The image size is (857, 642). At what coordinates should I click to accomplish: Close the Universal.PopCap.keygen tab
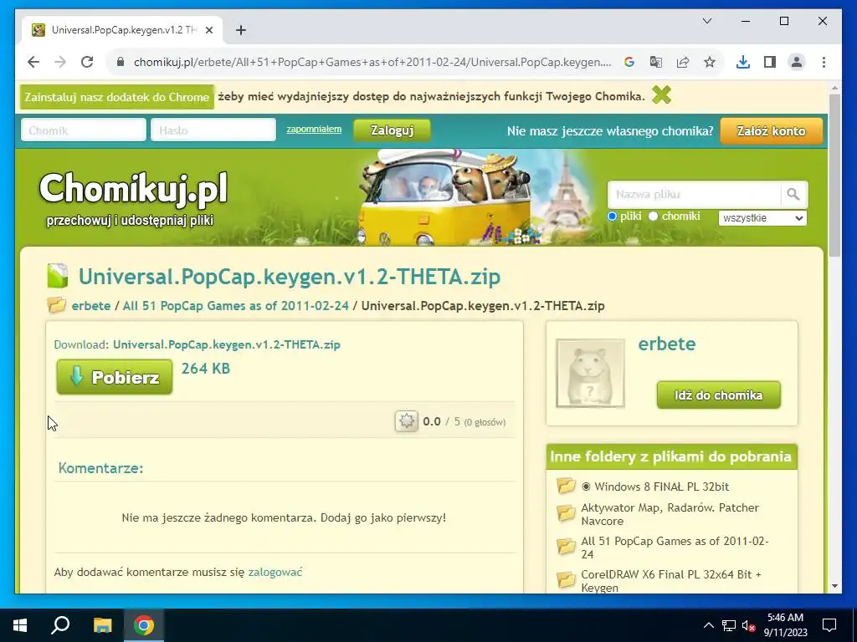tap(208, 30)
